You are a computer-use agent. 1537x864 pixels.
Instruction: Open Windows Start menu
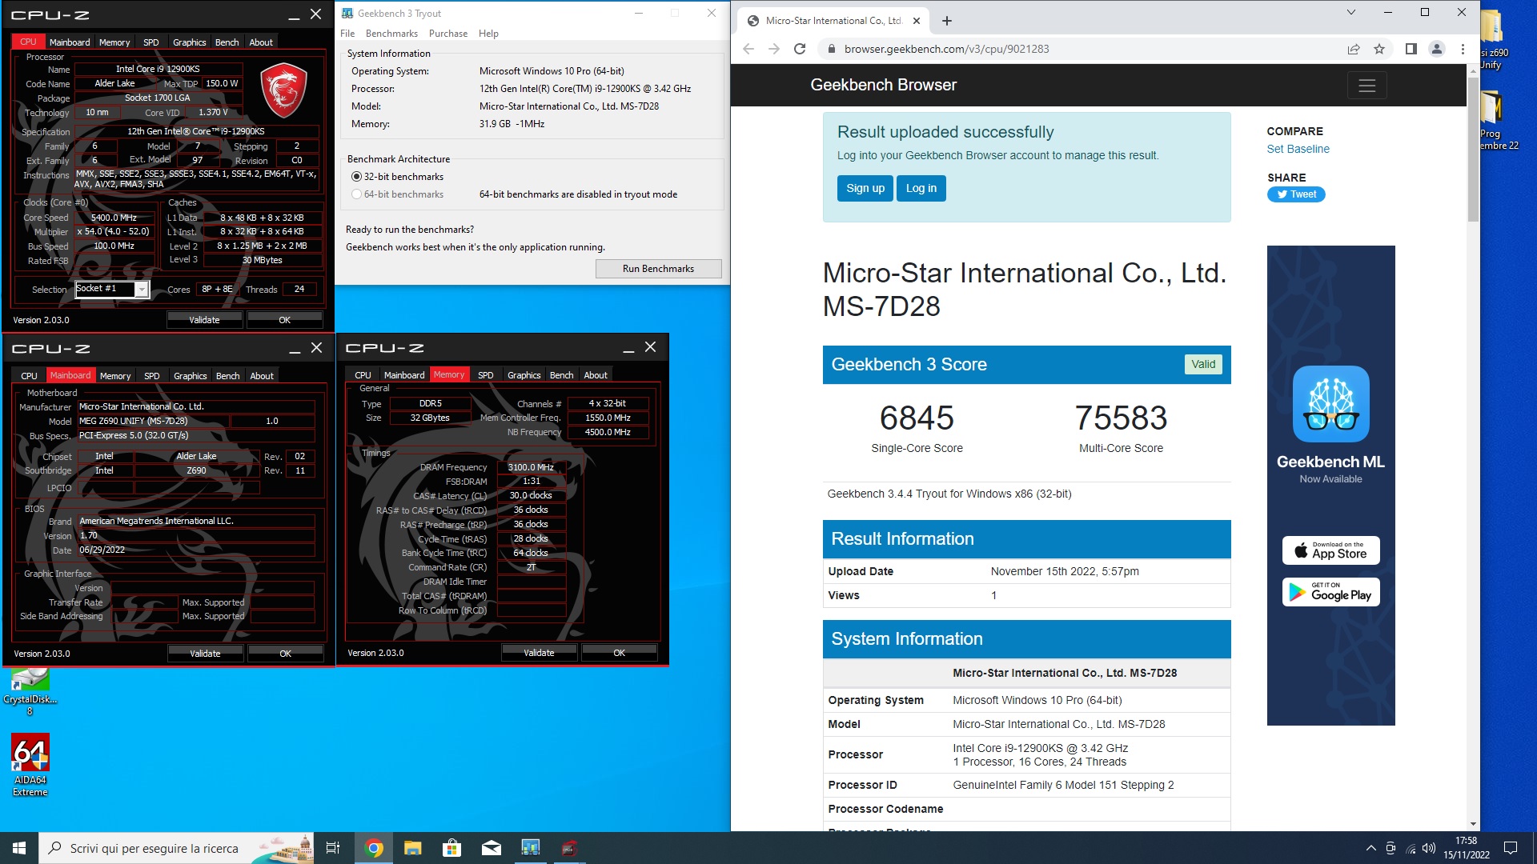[19, 848]
